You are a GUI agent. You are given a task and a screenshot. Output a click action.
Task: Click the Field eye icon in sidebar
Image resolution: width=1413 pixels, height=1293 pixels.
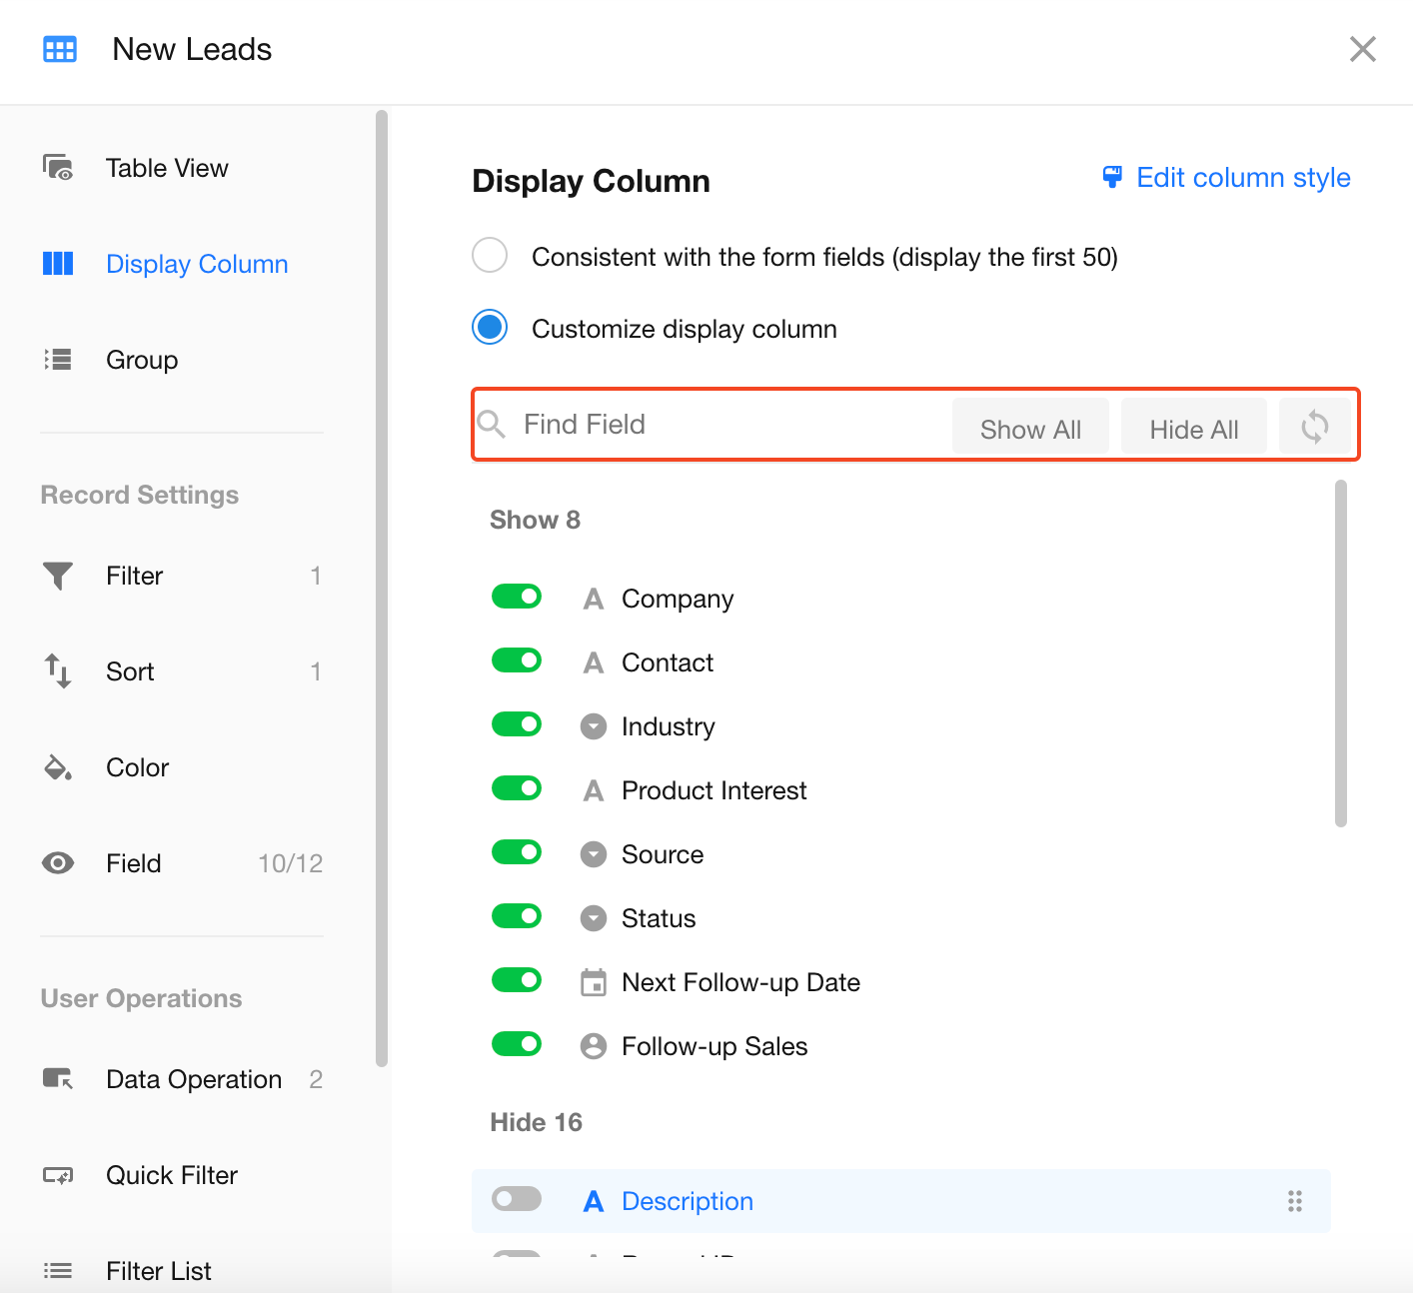pyautogui.click(x=58, y=863)
